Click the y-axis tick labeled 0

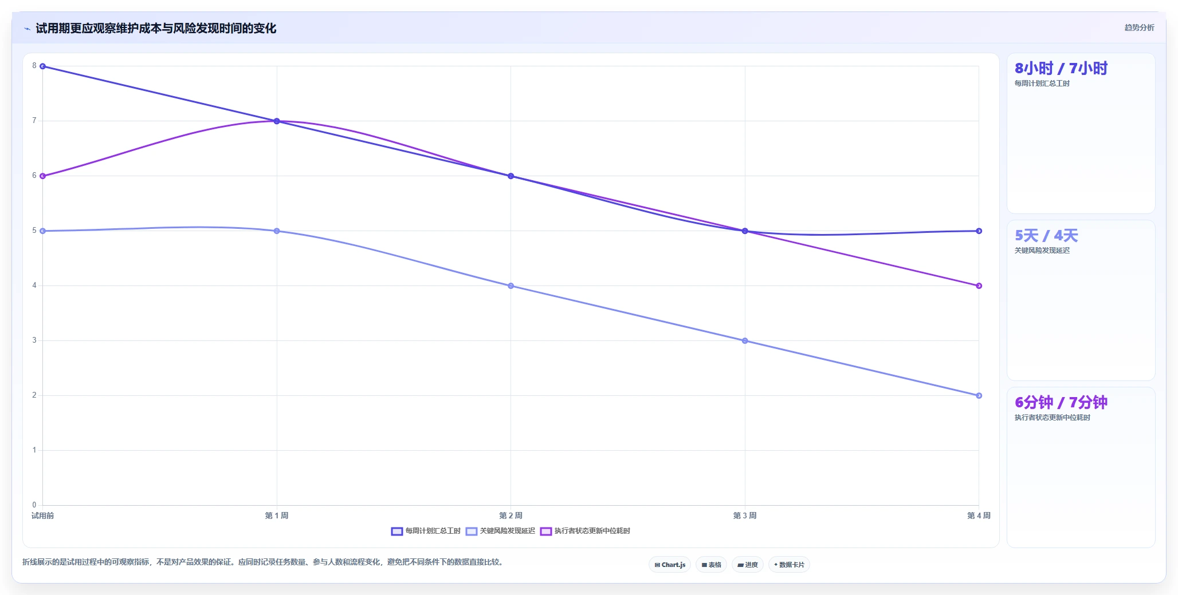pos(34,505)
